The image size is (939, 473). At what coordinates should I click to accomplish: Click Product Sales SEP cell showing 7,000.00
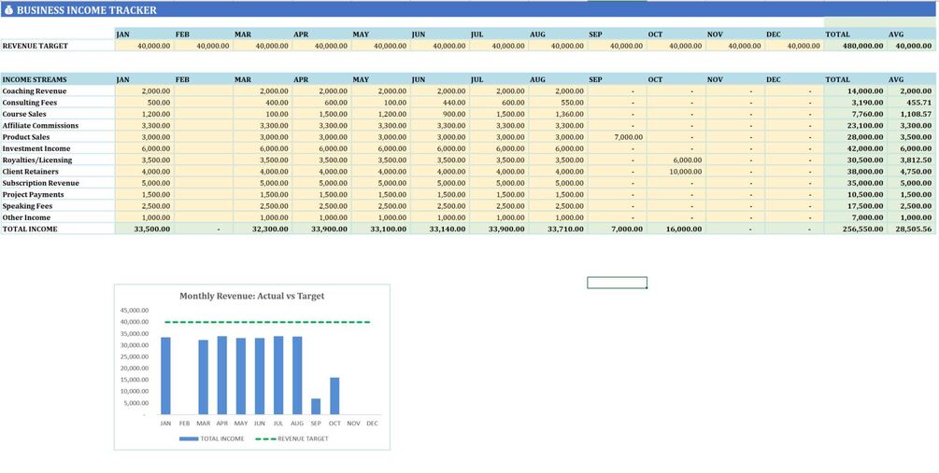pyautogui.click(x=617, y=137)
